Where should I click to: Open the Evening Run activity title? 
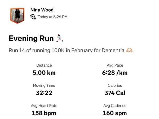(31, 38)
